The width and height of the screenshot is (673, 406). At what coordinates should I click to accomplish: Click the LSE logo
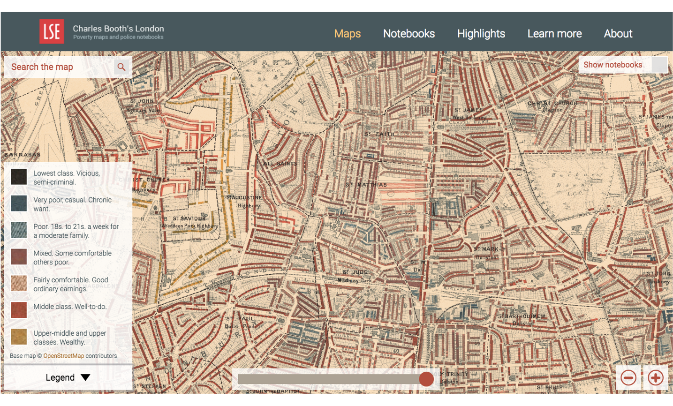[52, 31]
